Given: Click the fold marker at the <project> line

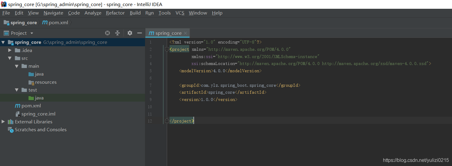Looking at the screenshot, I should [x=167, y=49].
